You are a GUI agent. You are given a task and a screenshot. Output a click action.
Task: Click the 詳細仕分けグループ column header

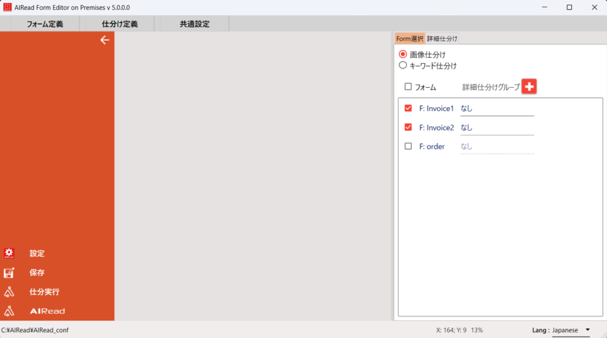point(491,88)
